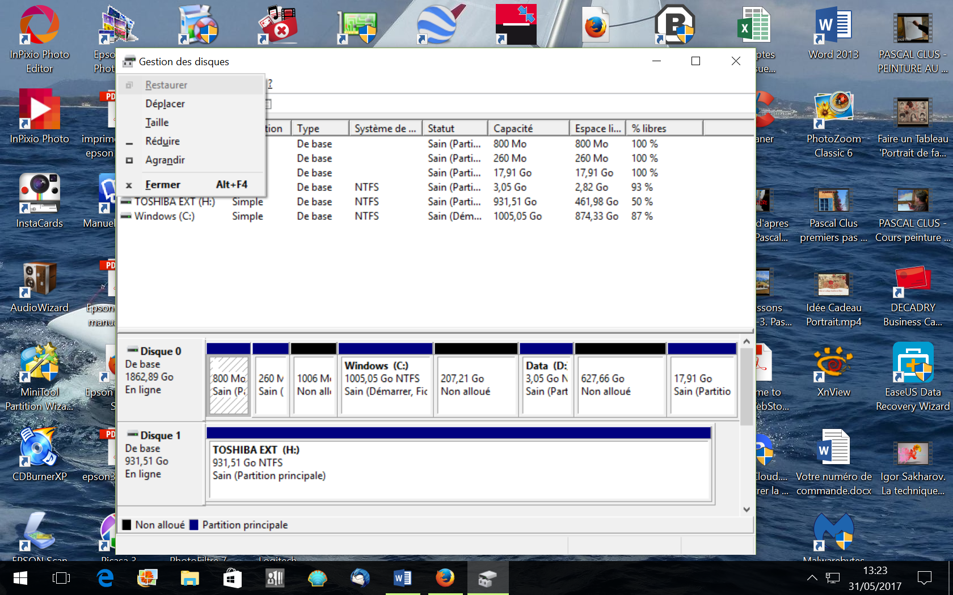This screenshot has height=595, width=953.
Task: Open Word 2013 desktop shortcut
Action: tap(834, 33)
